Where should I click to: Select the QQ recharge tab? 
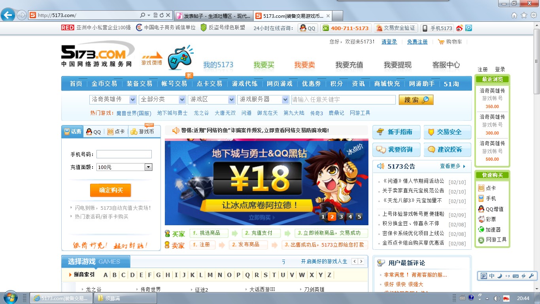(94, 132)
